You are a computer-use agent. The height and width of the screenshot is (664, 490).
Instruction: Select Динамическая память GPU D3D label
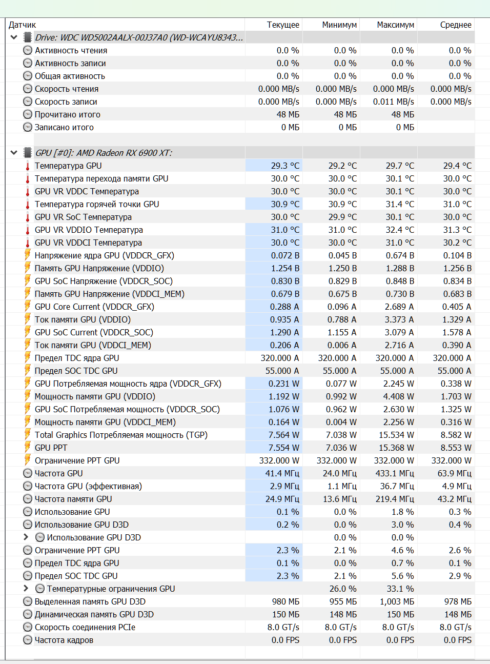pos(94,614)
